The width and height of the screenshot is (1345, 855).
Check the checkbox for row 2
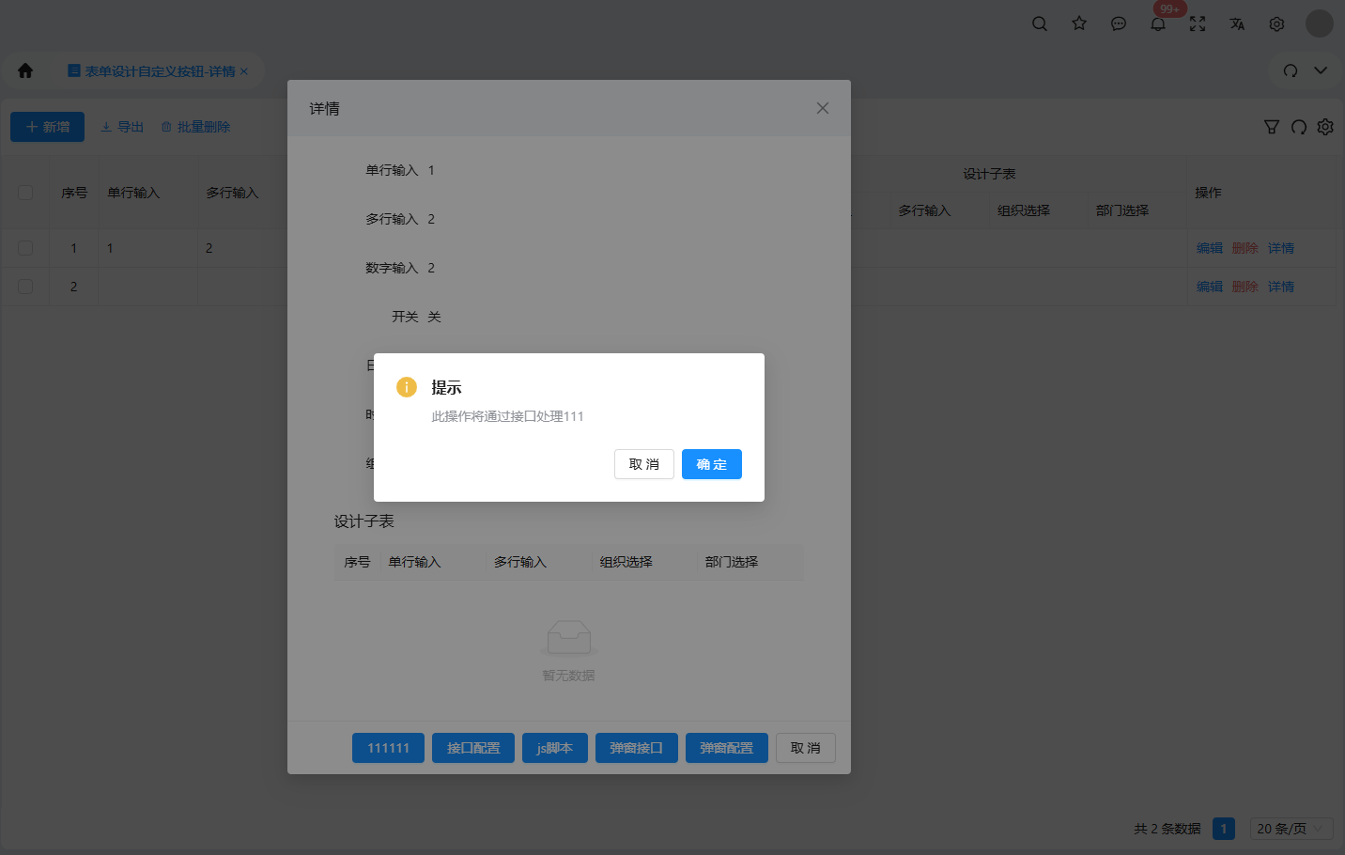tap(25, 287)
